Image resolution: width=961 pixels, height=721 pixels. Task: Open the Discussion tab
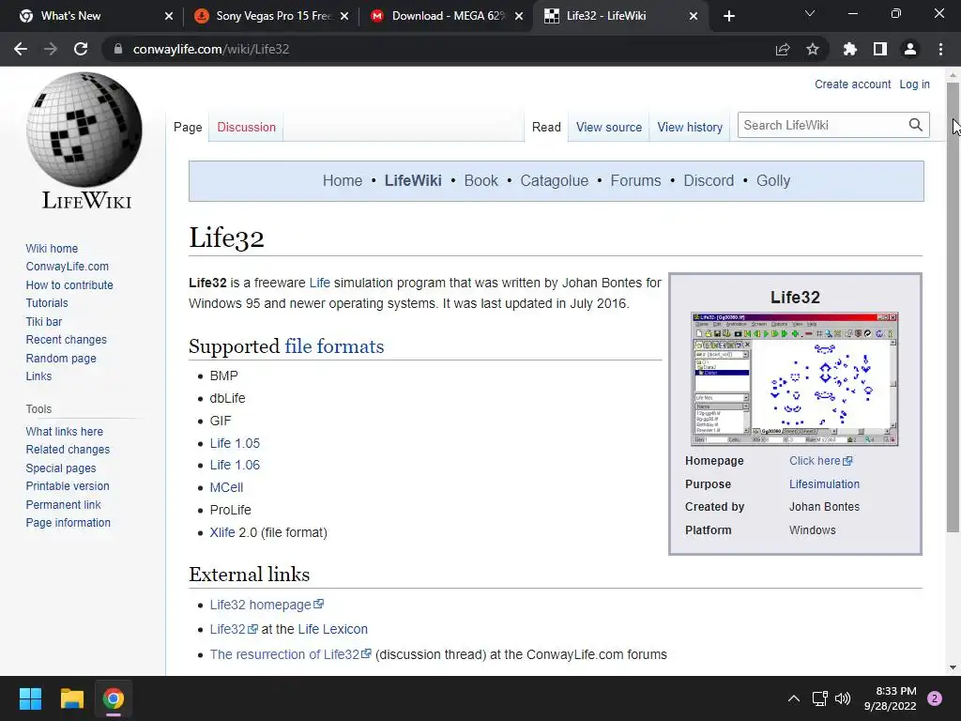(247, 127)
